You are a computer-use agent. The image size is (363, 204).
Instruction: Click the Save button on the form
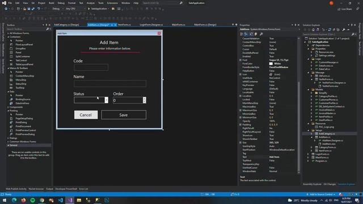[124, 114]
